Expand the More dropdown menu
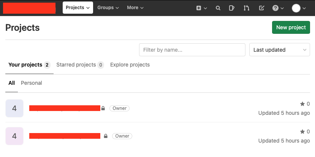This screenshot has width=315, height=157. coord(135,8)
